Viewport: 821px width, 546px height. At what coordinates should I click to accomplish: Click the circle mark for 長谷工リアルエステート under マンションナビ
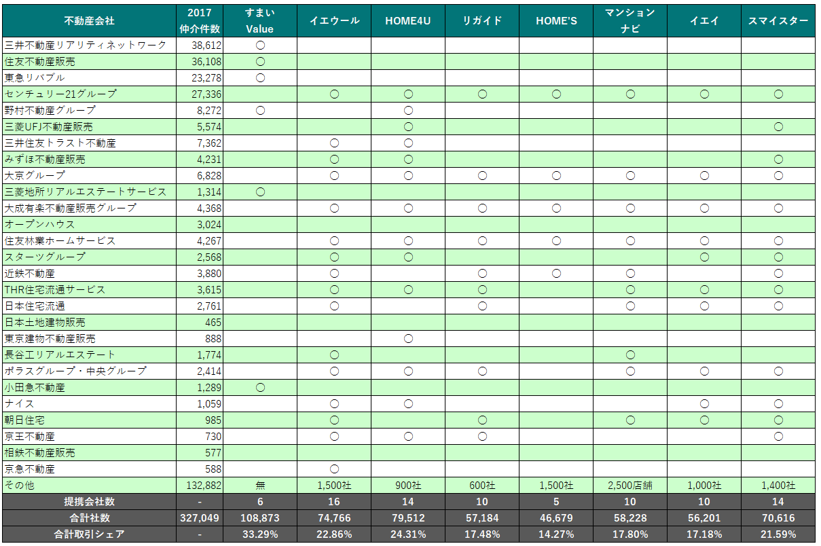630,355
